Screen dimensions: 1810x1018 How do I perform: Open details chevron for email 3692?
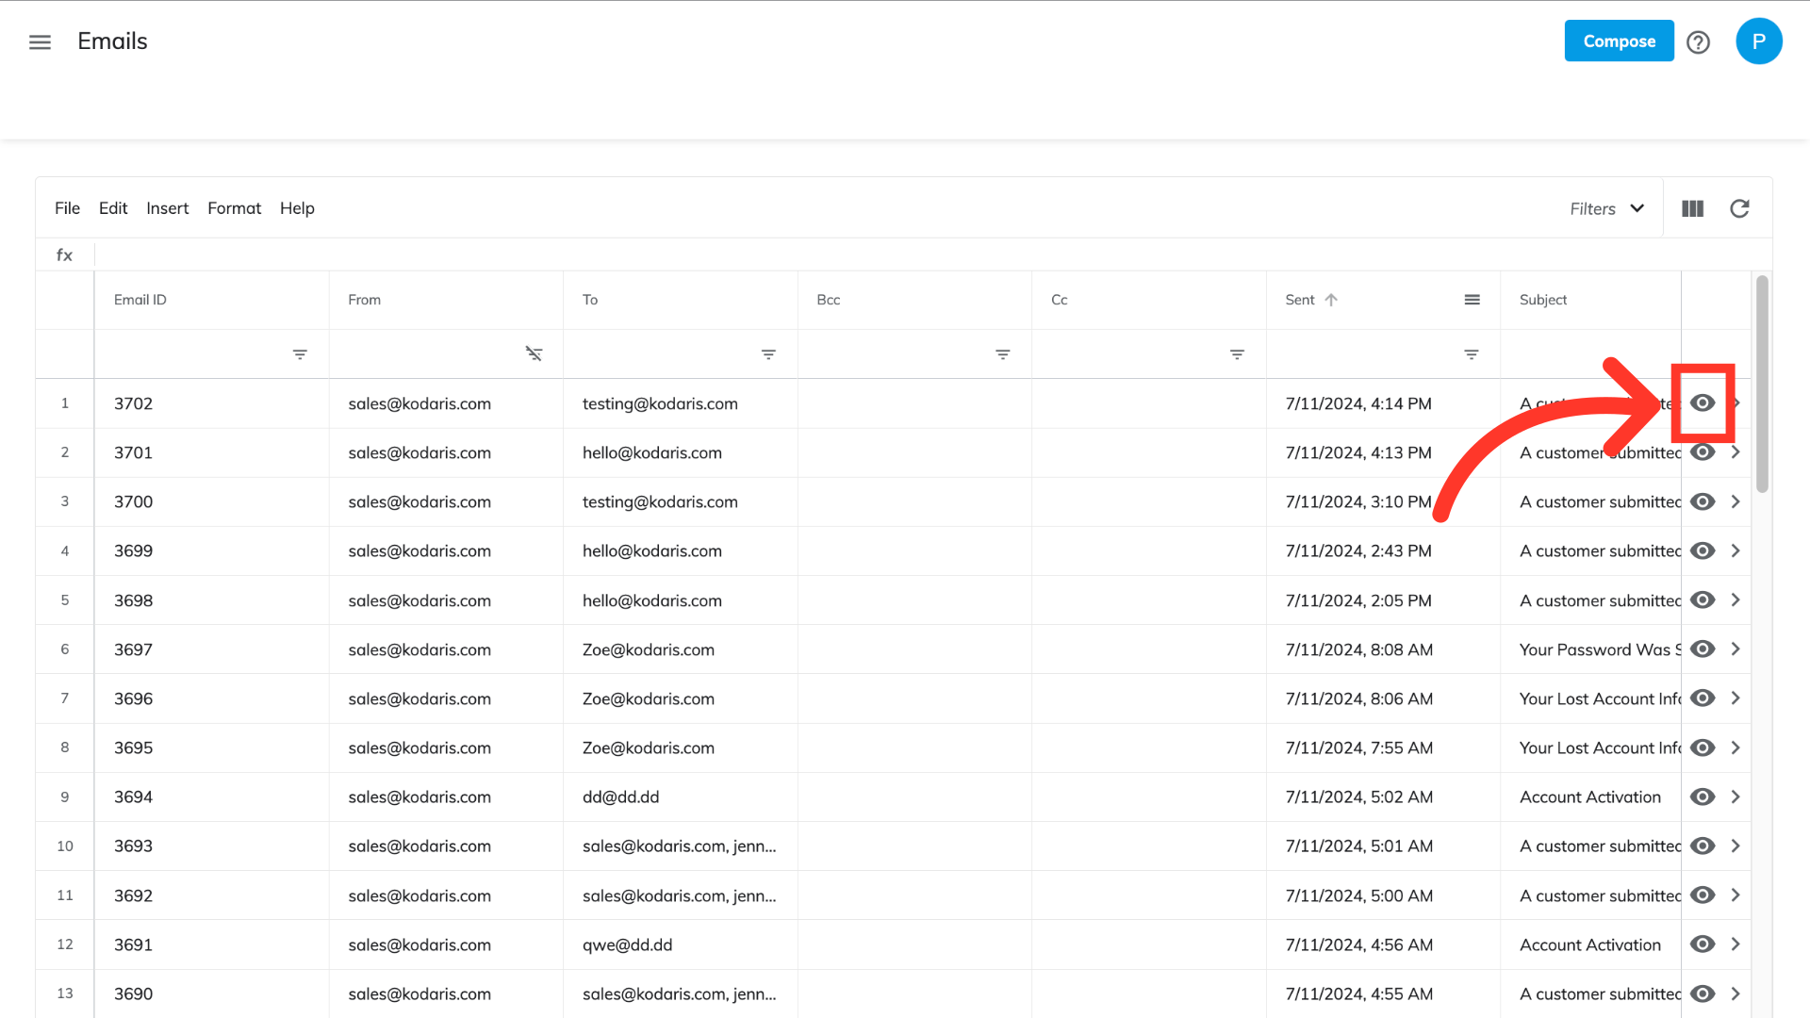(1736, 895)
